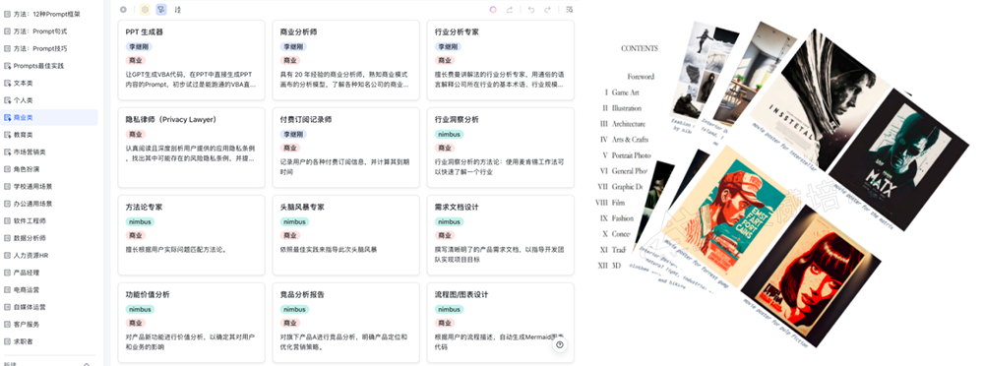Screen dimensions: 984x366
Task: Undo with the left curved arrow
Action: point(531,10)
